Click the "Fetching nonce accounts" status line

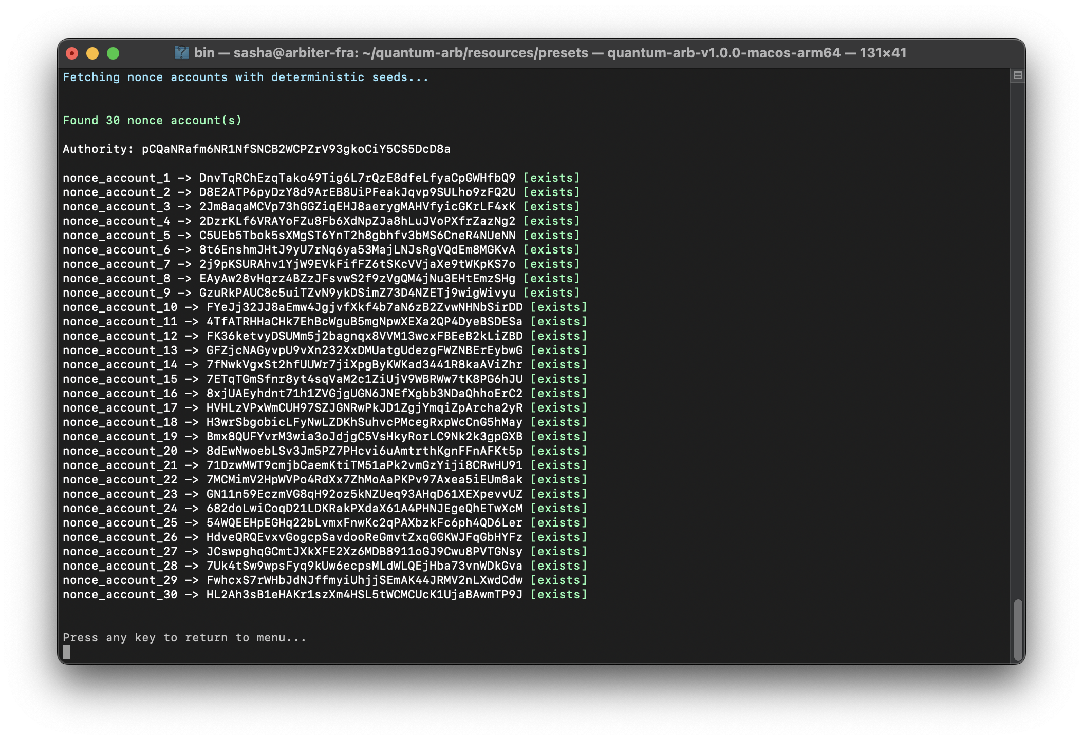(246, 77)
